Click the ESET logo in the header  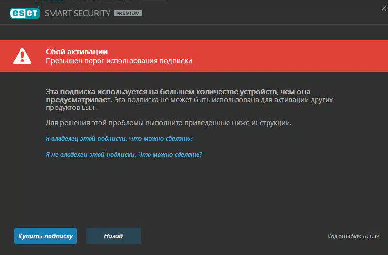click(x=25, y=13)
